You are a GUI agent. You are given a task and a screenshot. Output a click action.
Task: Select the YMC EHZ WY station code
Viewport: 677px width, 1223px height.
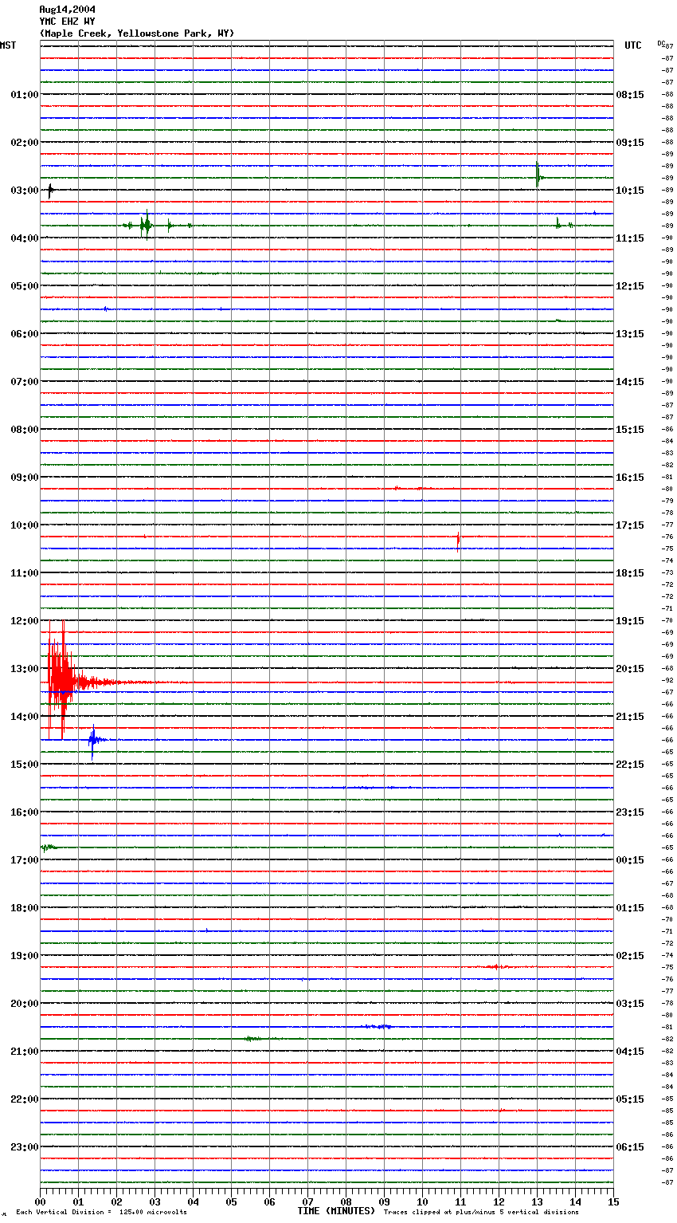pyautogui.click(x=67, y=22)
